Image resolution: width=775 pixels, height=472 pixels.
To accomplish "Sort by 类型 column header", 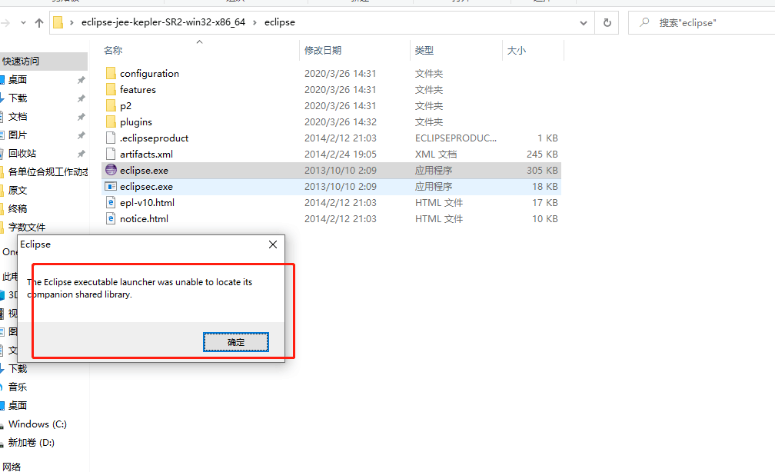I will (x=424, y=51).
